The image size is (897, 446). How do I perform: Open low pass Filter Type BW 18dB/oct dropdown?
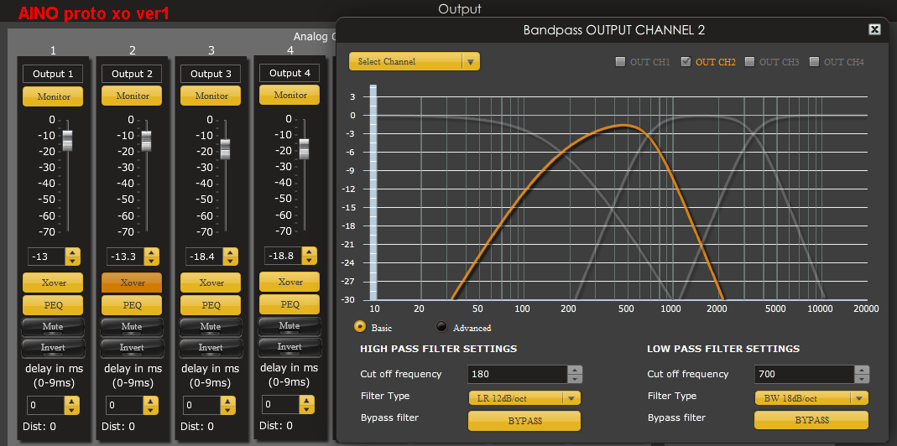click(811, 398)
